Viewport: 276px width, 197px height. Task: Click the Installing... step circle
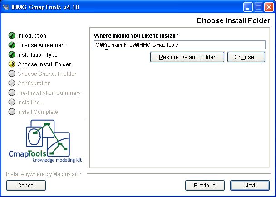(x=12, y=102)
